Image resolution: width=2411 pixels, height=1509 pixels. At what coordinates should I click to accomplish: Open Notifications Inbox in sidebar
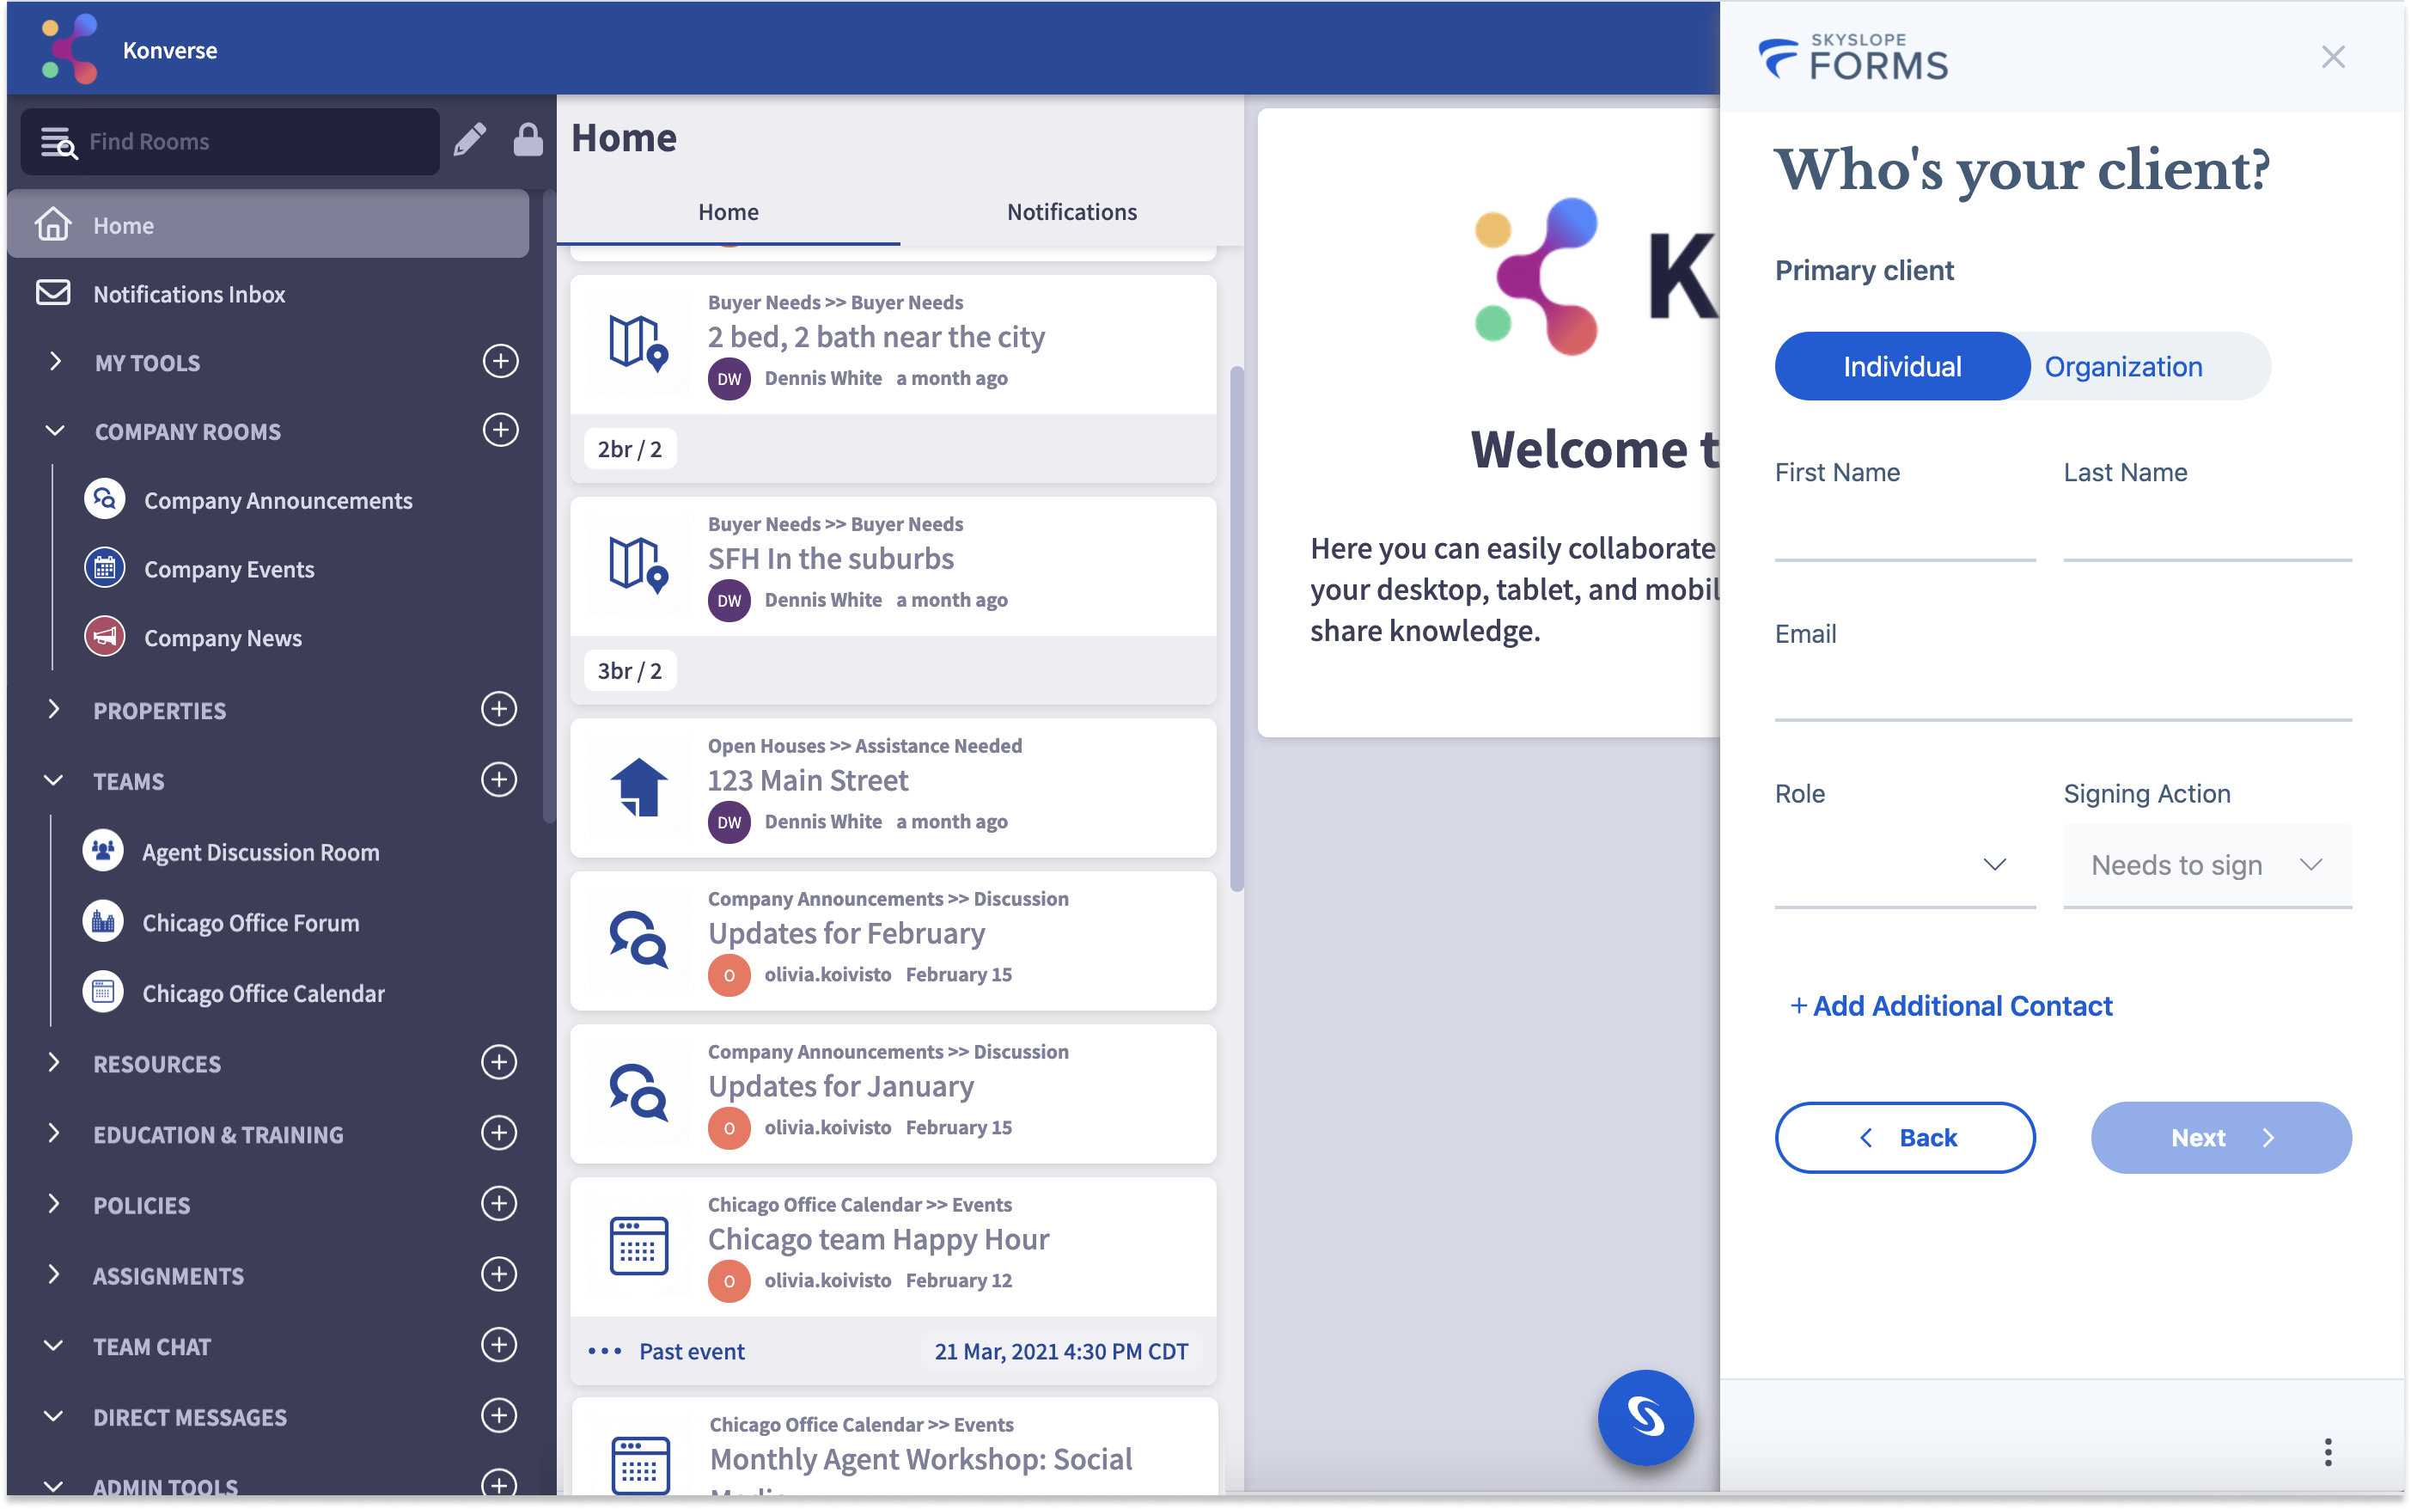189,295
